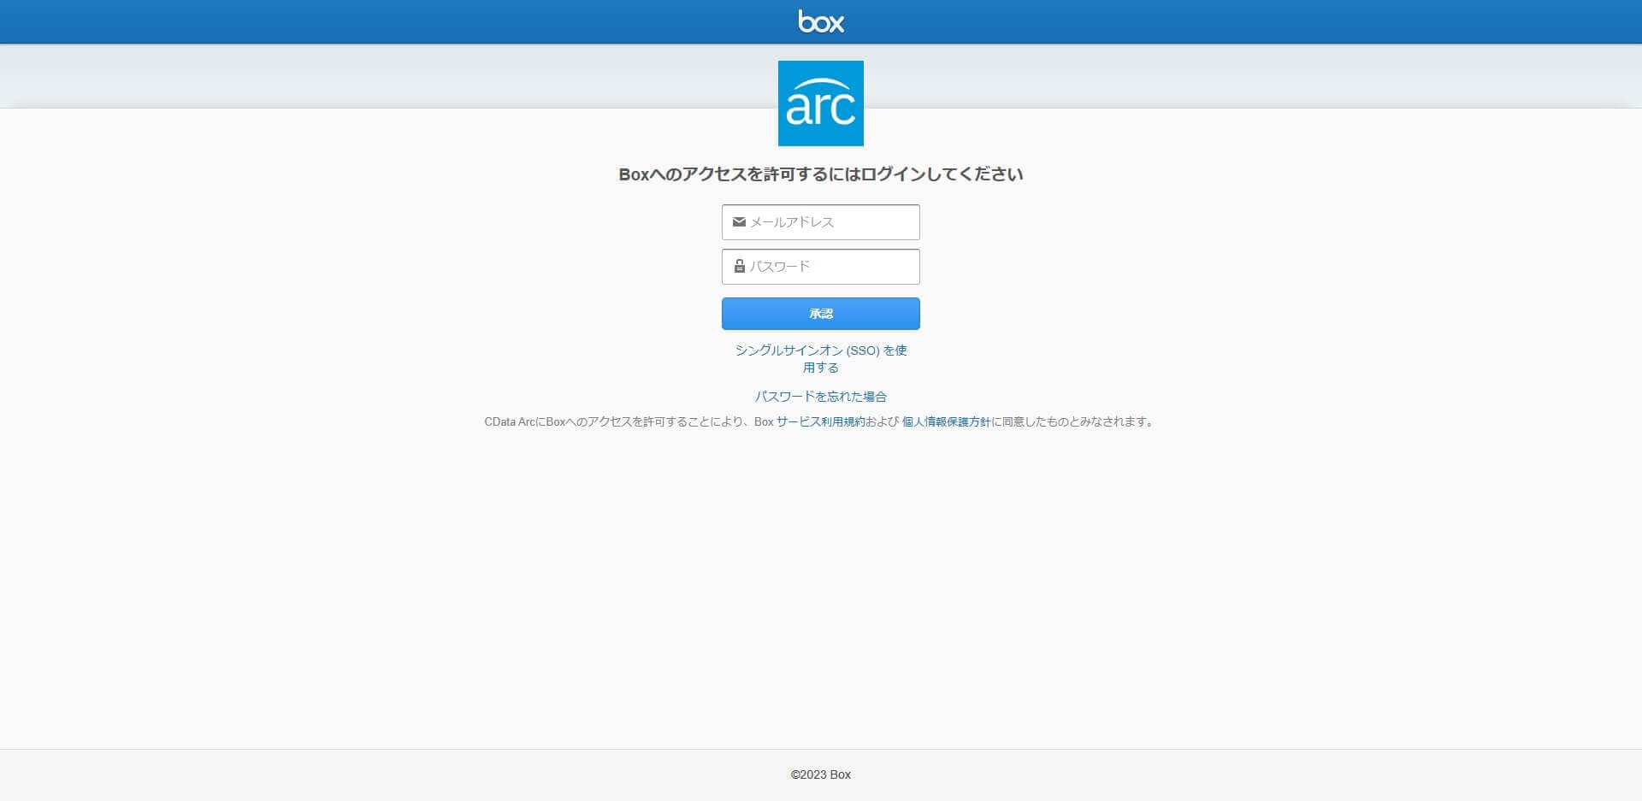Click the padlock icon in the password field
1642x801 pixels.
[x=739, y=267]
